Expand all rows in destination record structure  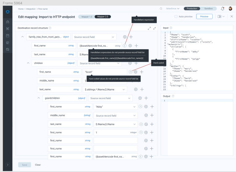pos(149,28)
